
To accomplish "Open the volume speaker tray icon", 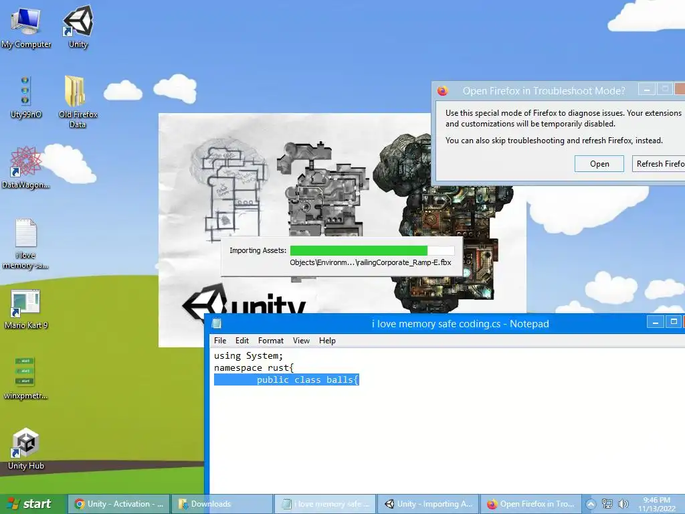I will click(623, 504).
